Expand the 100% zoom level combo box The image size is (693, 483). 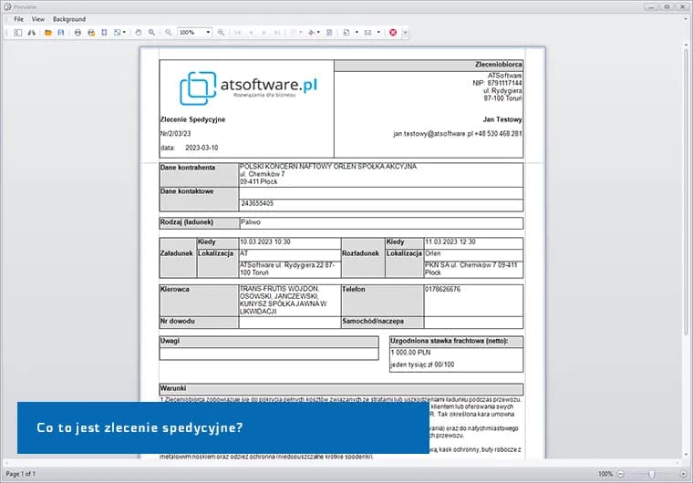tap(208, 32)
